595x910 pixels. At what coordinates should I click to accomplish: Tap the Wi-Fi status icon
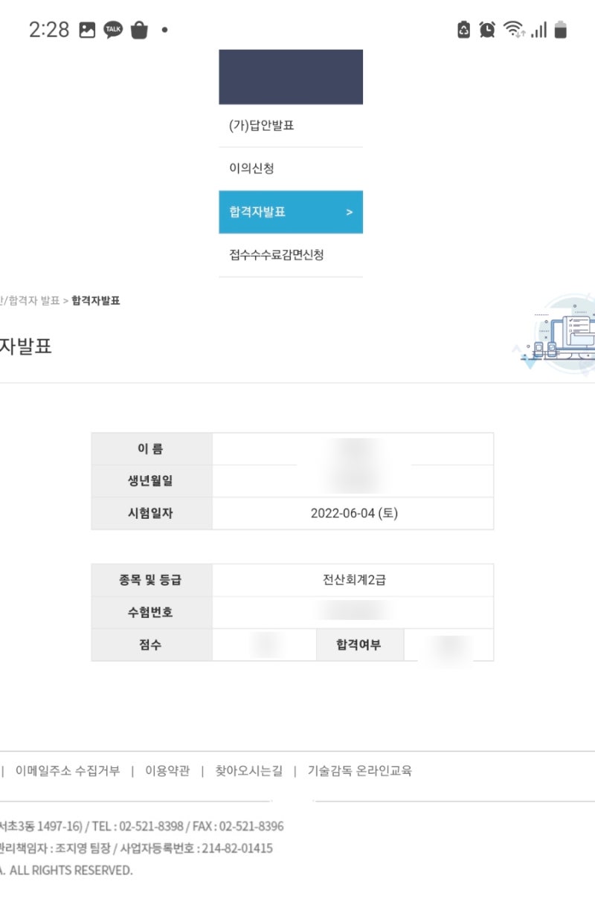[x=513, y=30]
